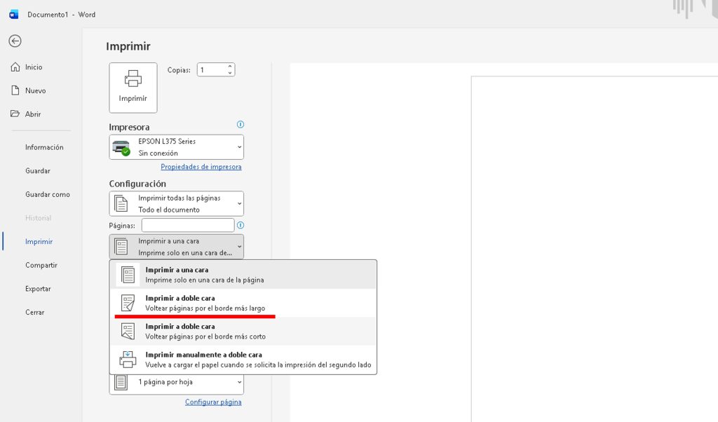Click inside the Páginas input field

pos(187,225)
